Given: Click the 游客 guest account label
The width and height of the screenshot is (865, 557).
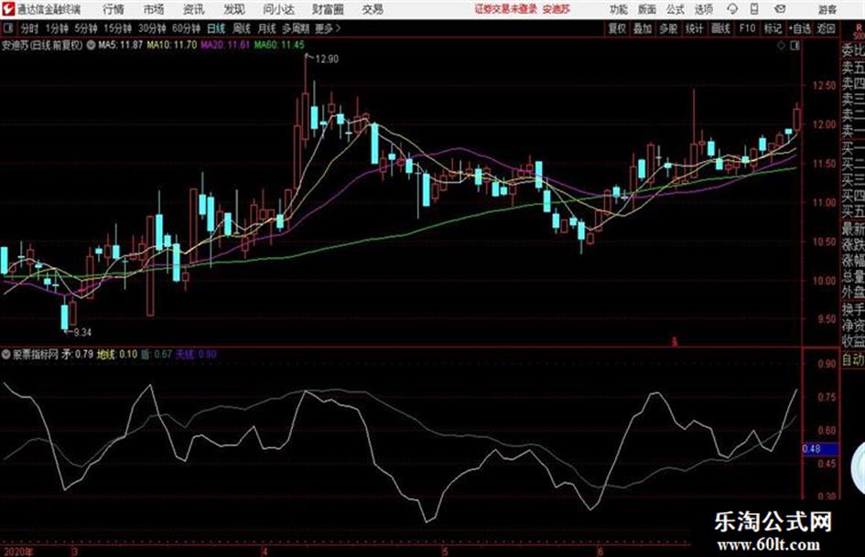Looking at the screenshot, I should [827, 9].
